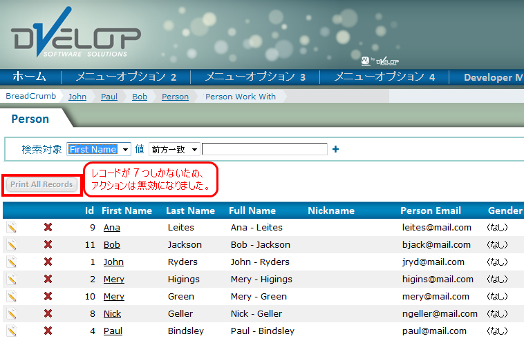Image resolution: width=524 pixels, height=343 pixels.
Task: Click the higins@mail.com email cell
Action: pos(438,280)
